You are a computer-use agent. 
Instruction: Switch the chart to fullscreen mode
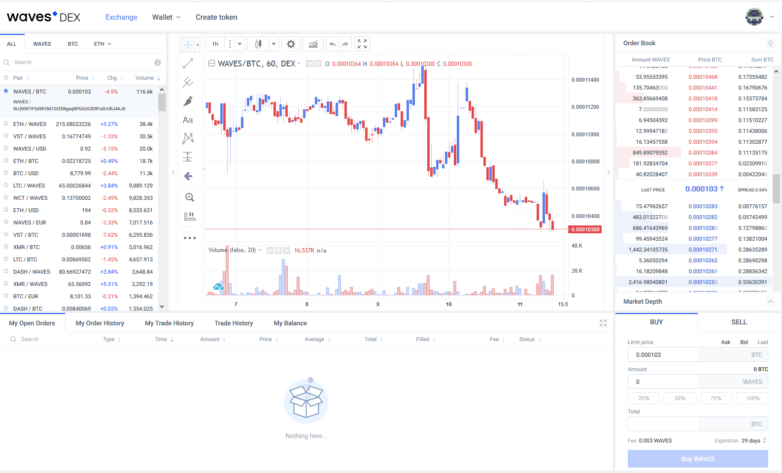point(362,44)
